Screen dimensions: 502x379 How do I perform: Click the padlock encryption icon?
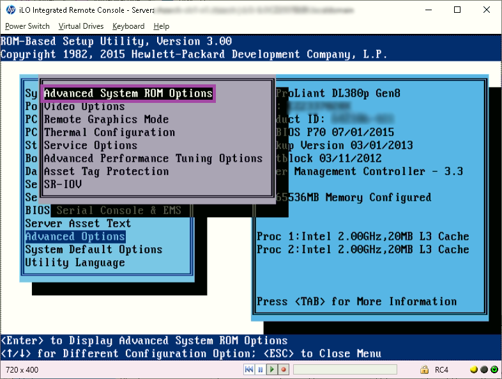[x=424, y=369]
